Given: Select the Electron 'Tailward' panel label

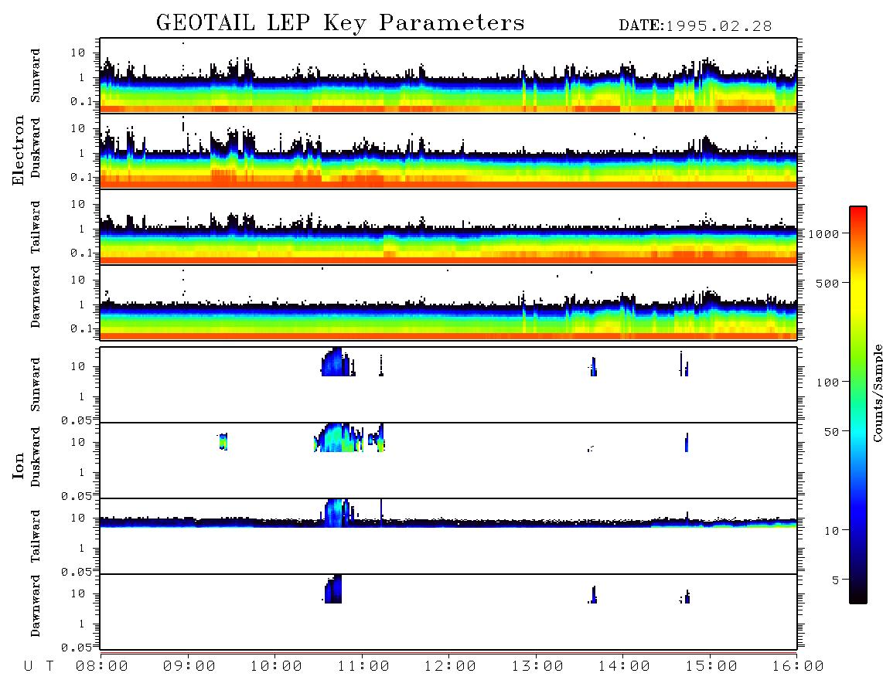Looking at the screenshot, I should [36, 227].
